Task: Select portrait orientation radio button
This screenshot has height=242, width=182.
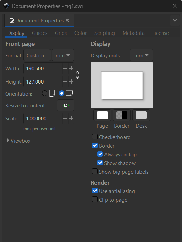Action: pos(45,93)
